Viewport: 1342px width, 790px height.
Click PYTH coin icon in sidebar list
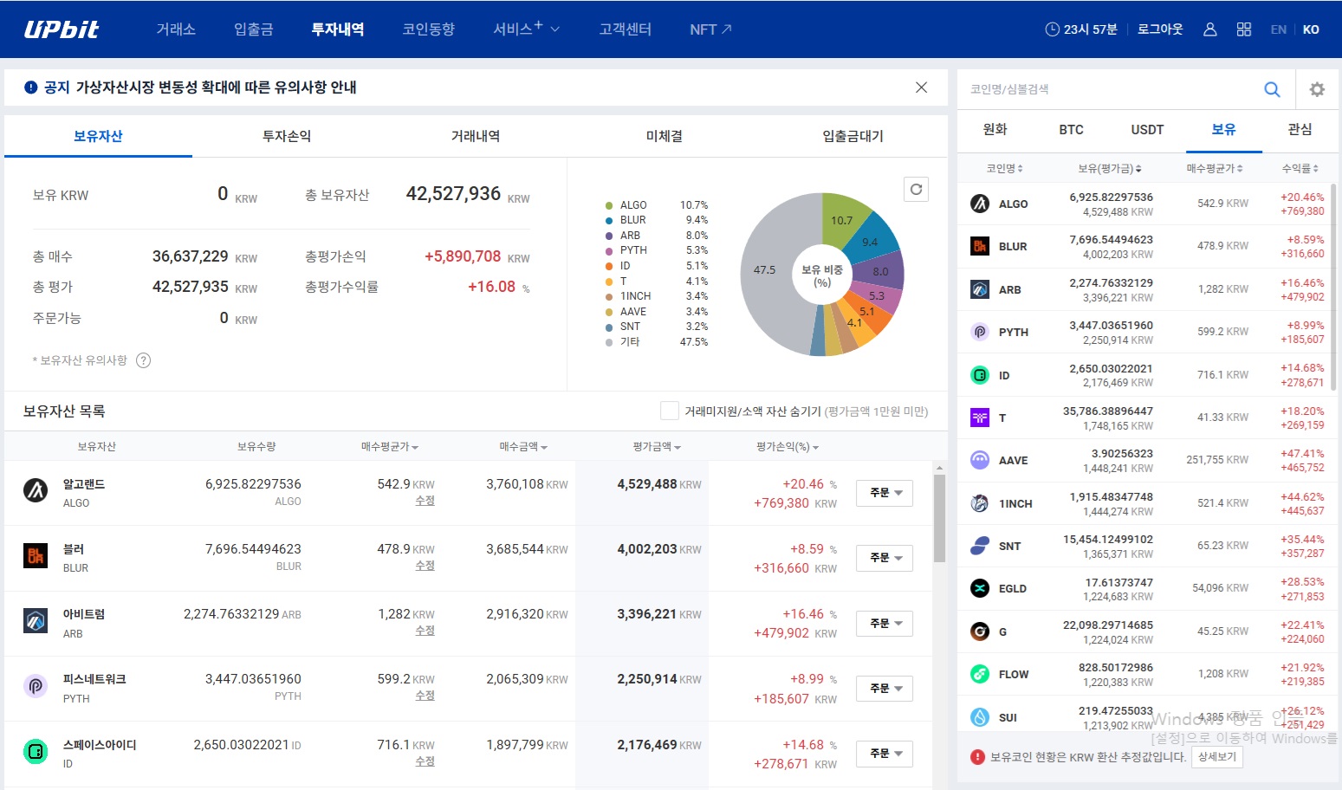click(980, 332)
